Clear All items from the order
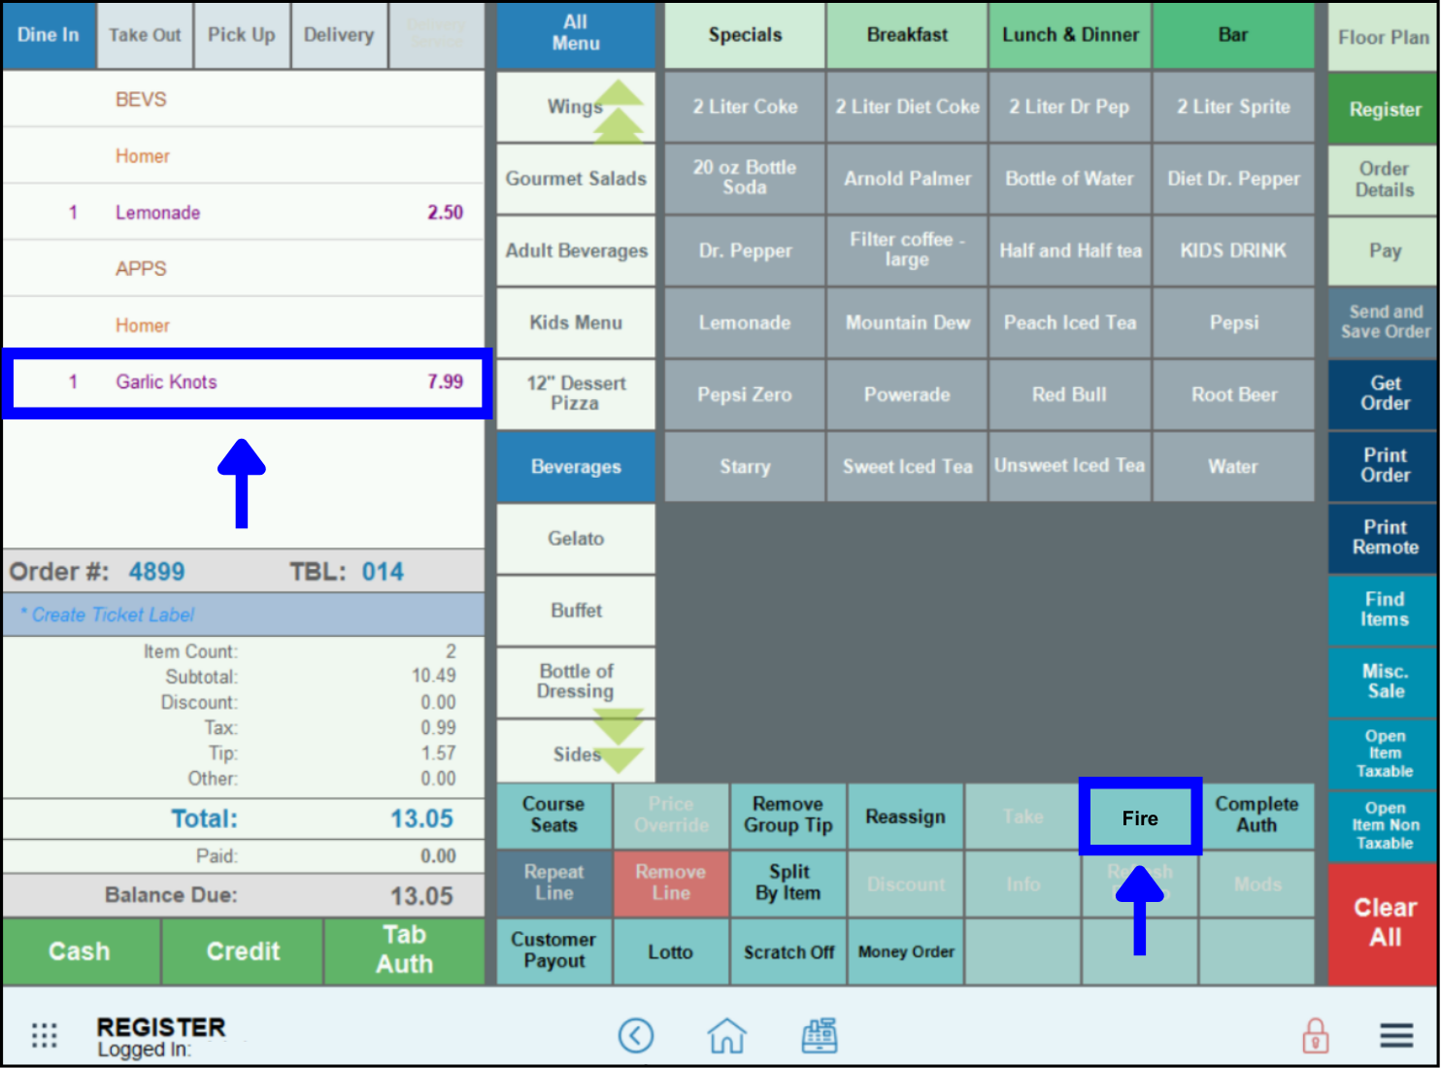The width and height of the screenshot is (1441, 1068). tap(1382, 922)
